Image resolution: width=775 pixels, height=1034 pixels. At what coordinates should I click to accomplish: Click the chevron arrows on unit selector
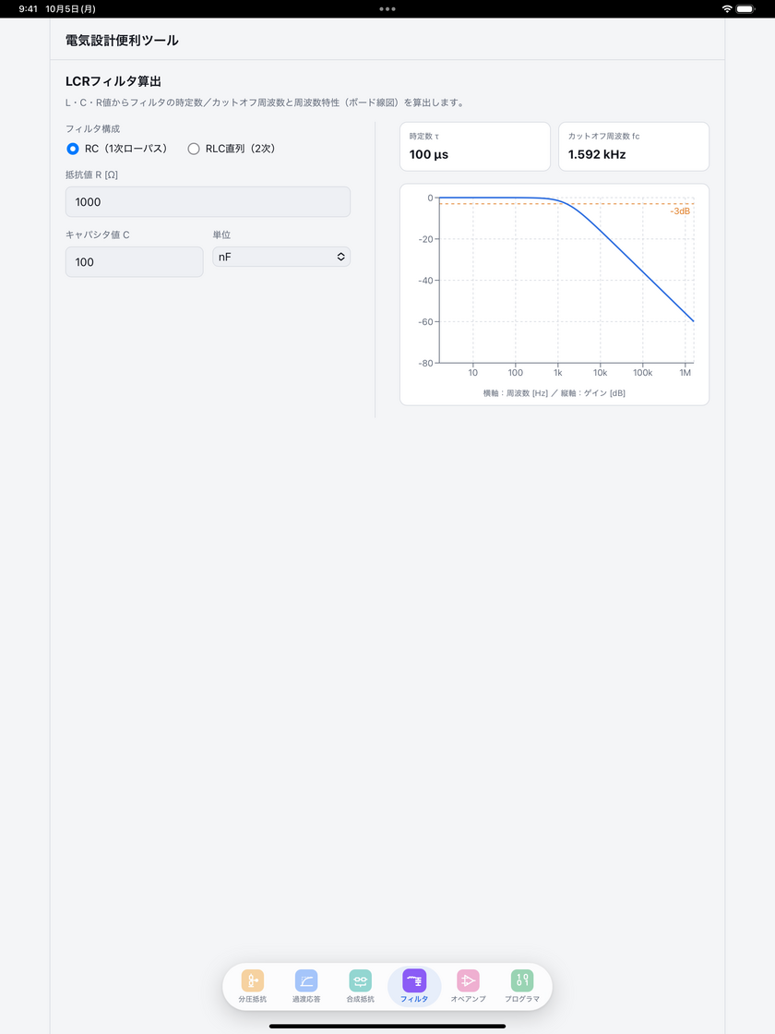[340, 257]
